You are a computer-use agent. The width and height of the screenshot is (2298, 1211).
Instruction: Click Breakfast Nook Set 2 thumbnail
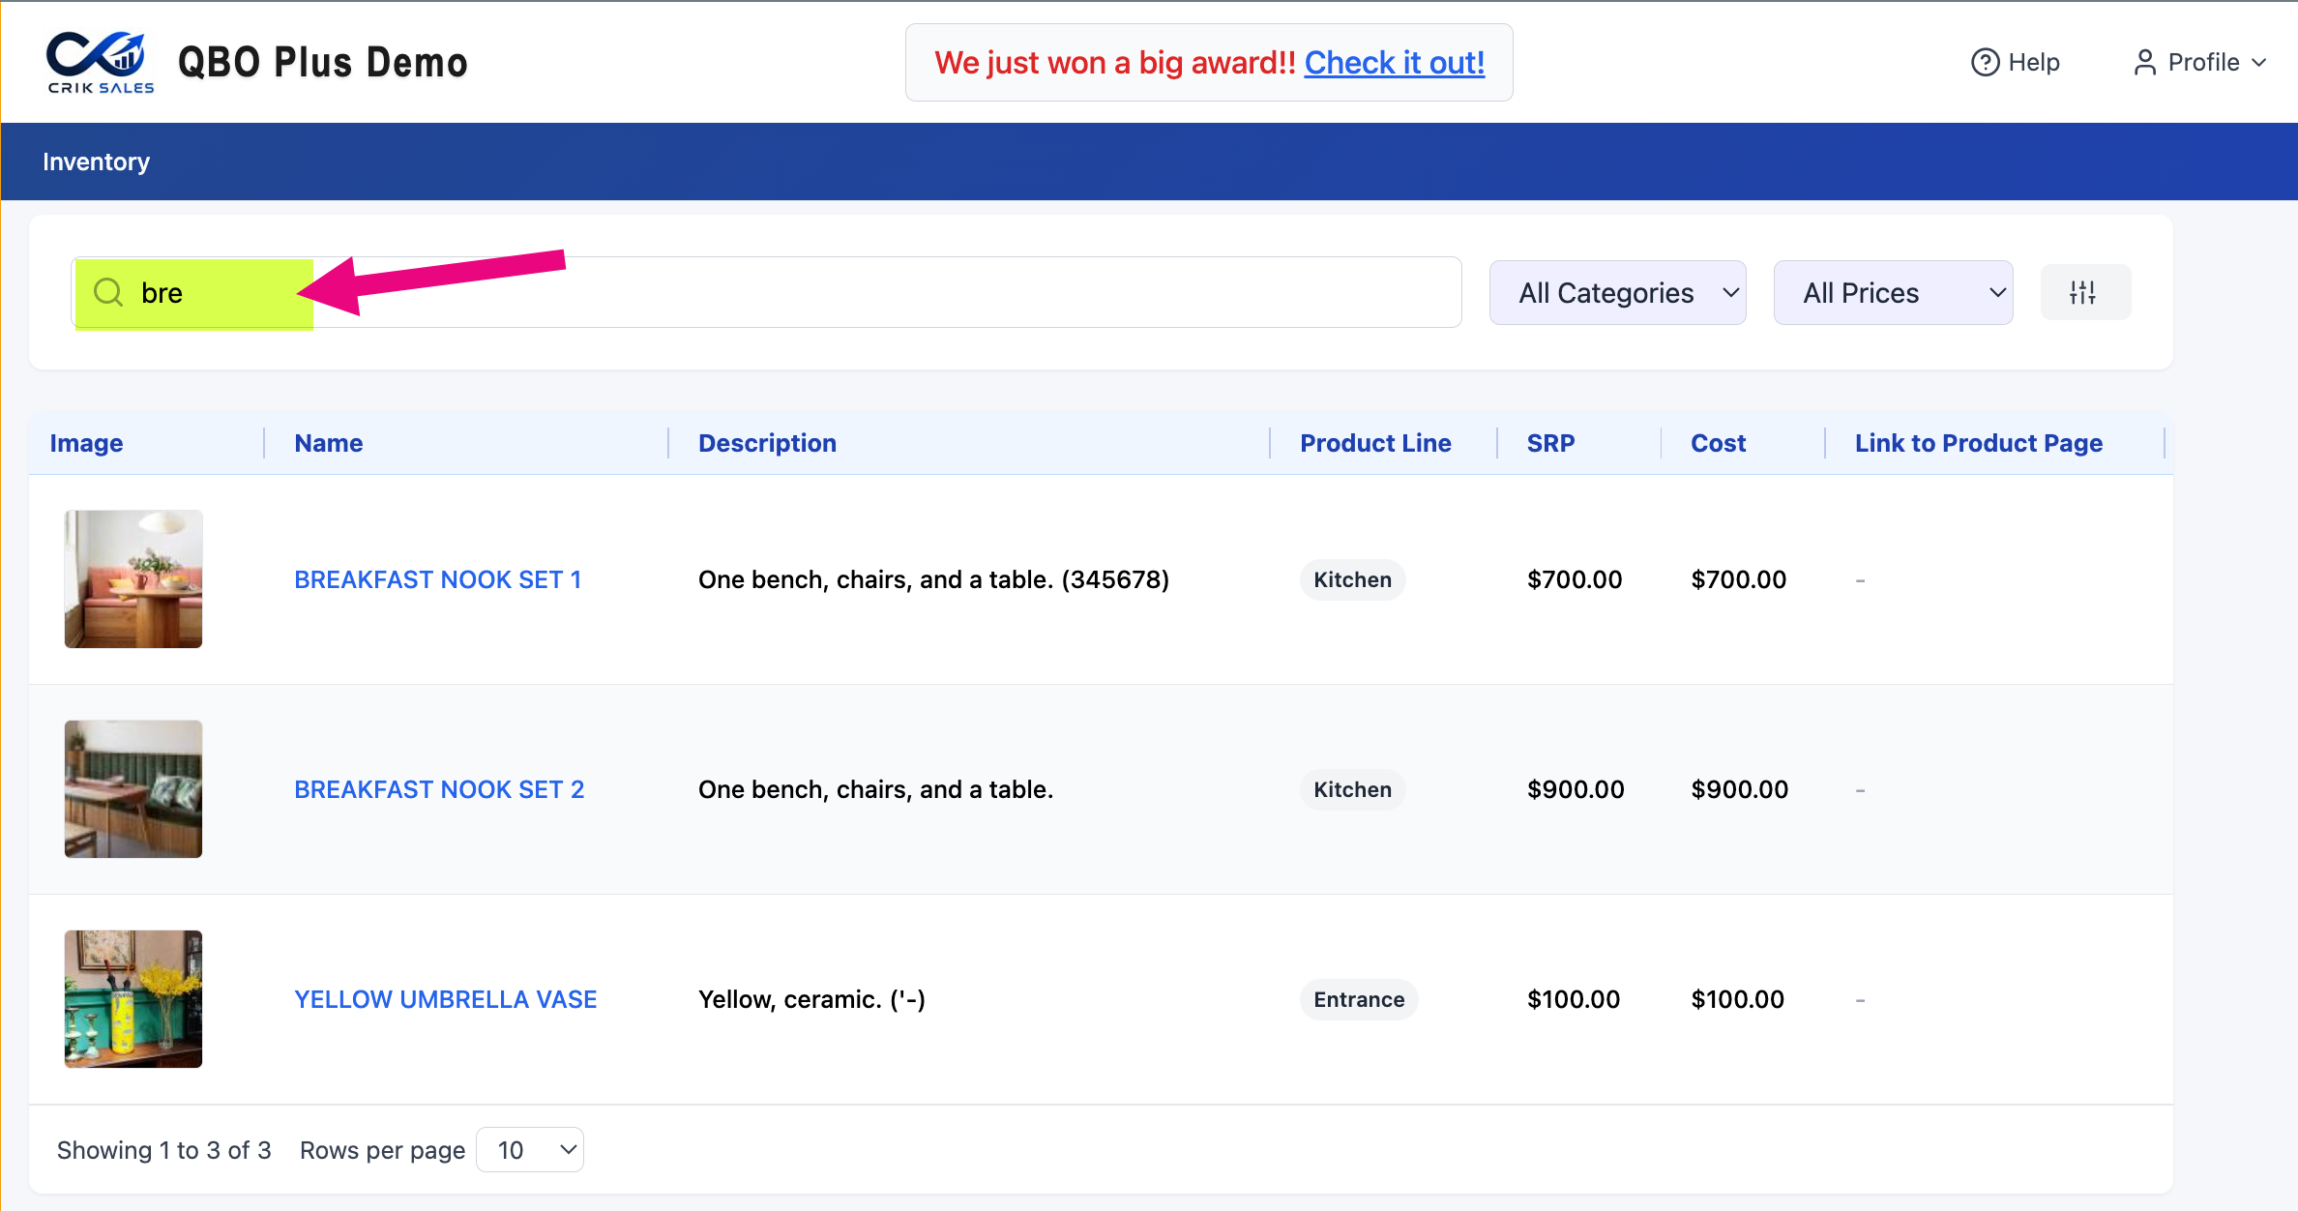pyautogui.click(x=133, y=788)
